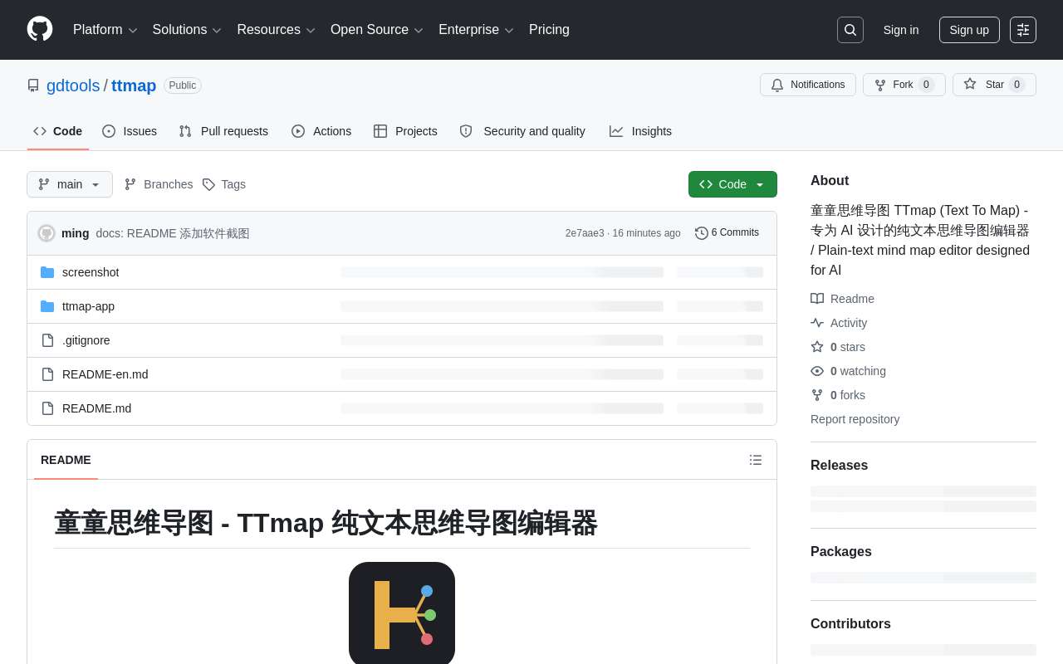Screen dimensions: 1063x664
Task: Click the Notifications button
Action: click(x=808, y=85)
